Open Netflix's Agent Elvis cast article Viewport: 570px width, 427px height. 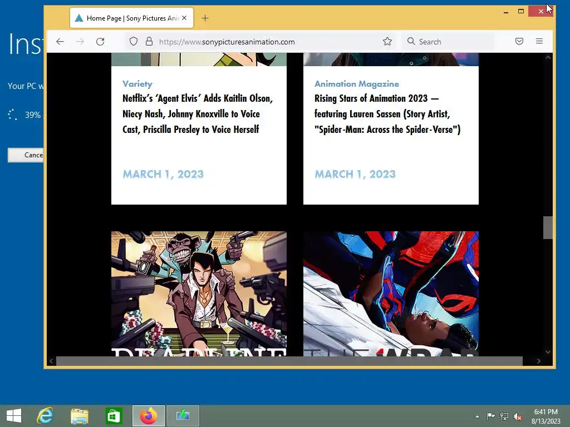click(x=198, y=114)
